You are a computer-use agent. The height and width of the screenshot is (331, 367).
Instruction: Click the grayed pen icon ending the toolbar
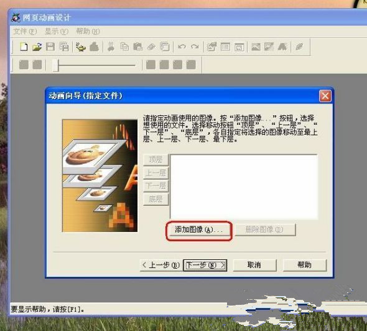coord(299,47)
